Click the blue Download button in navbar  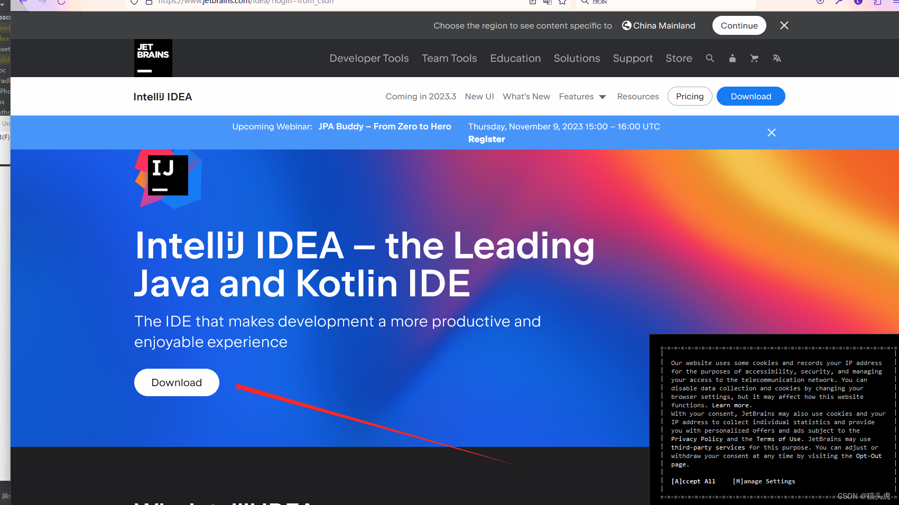(750, 96)
